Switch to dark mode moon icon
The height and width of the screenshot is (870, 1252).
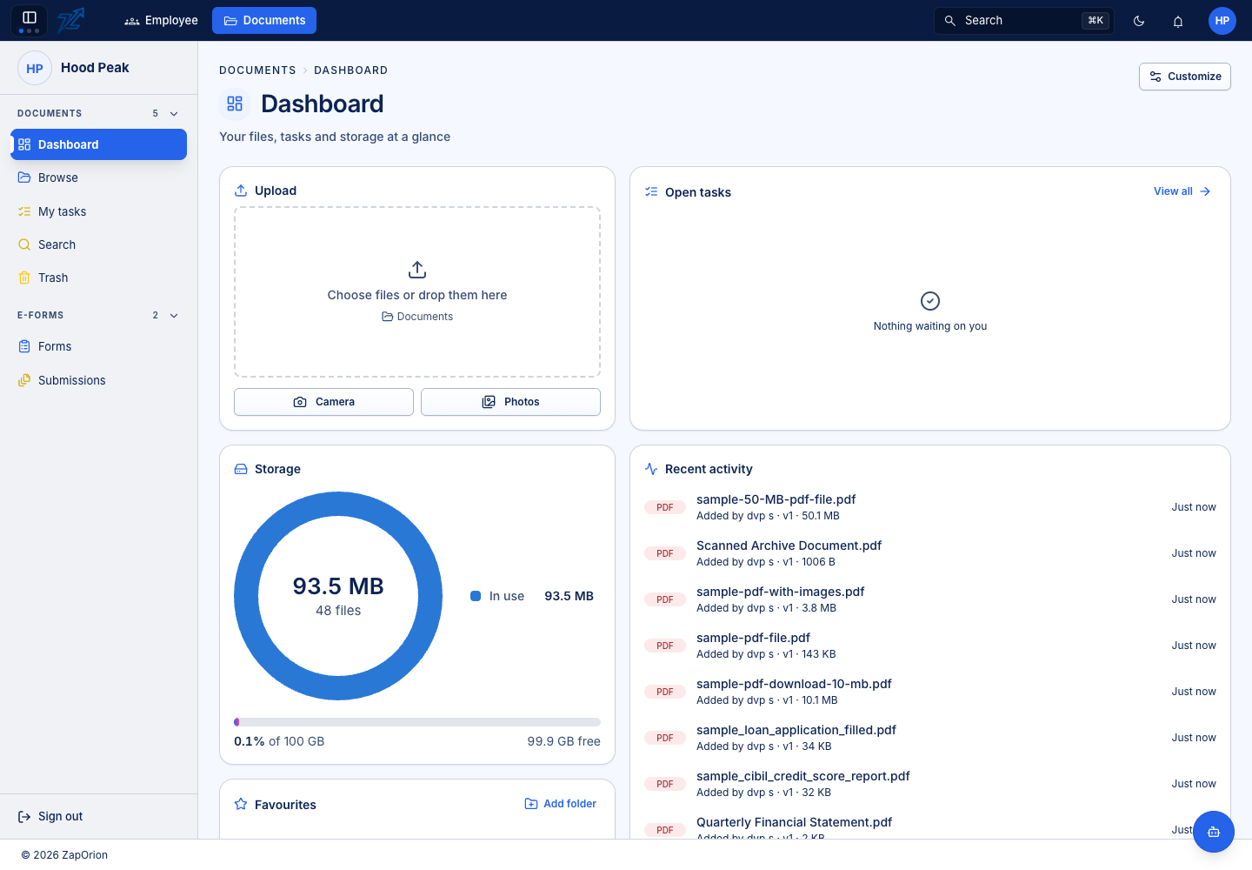1139,21
